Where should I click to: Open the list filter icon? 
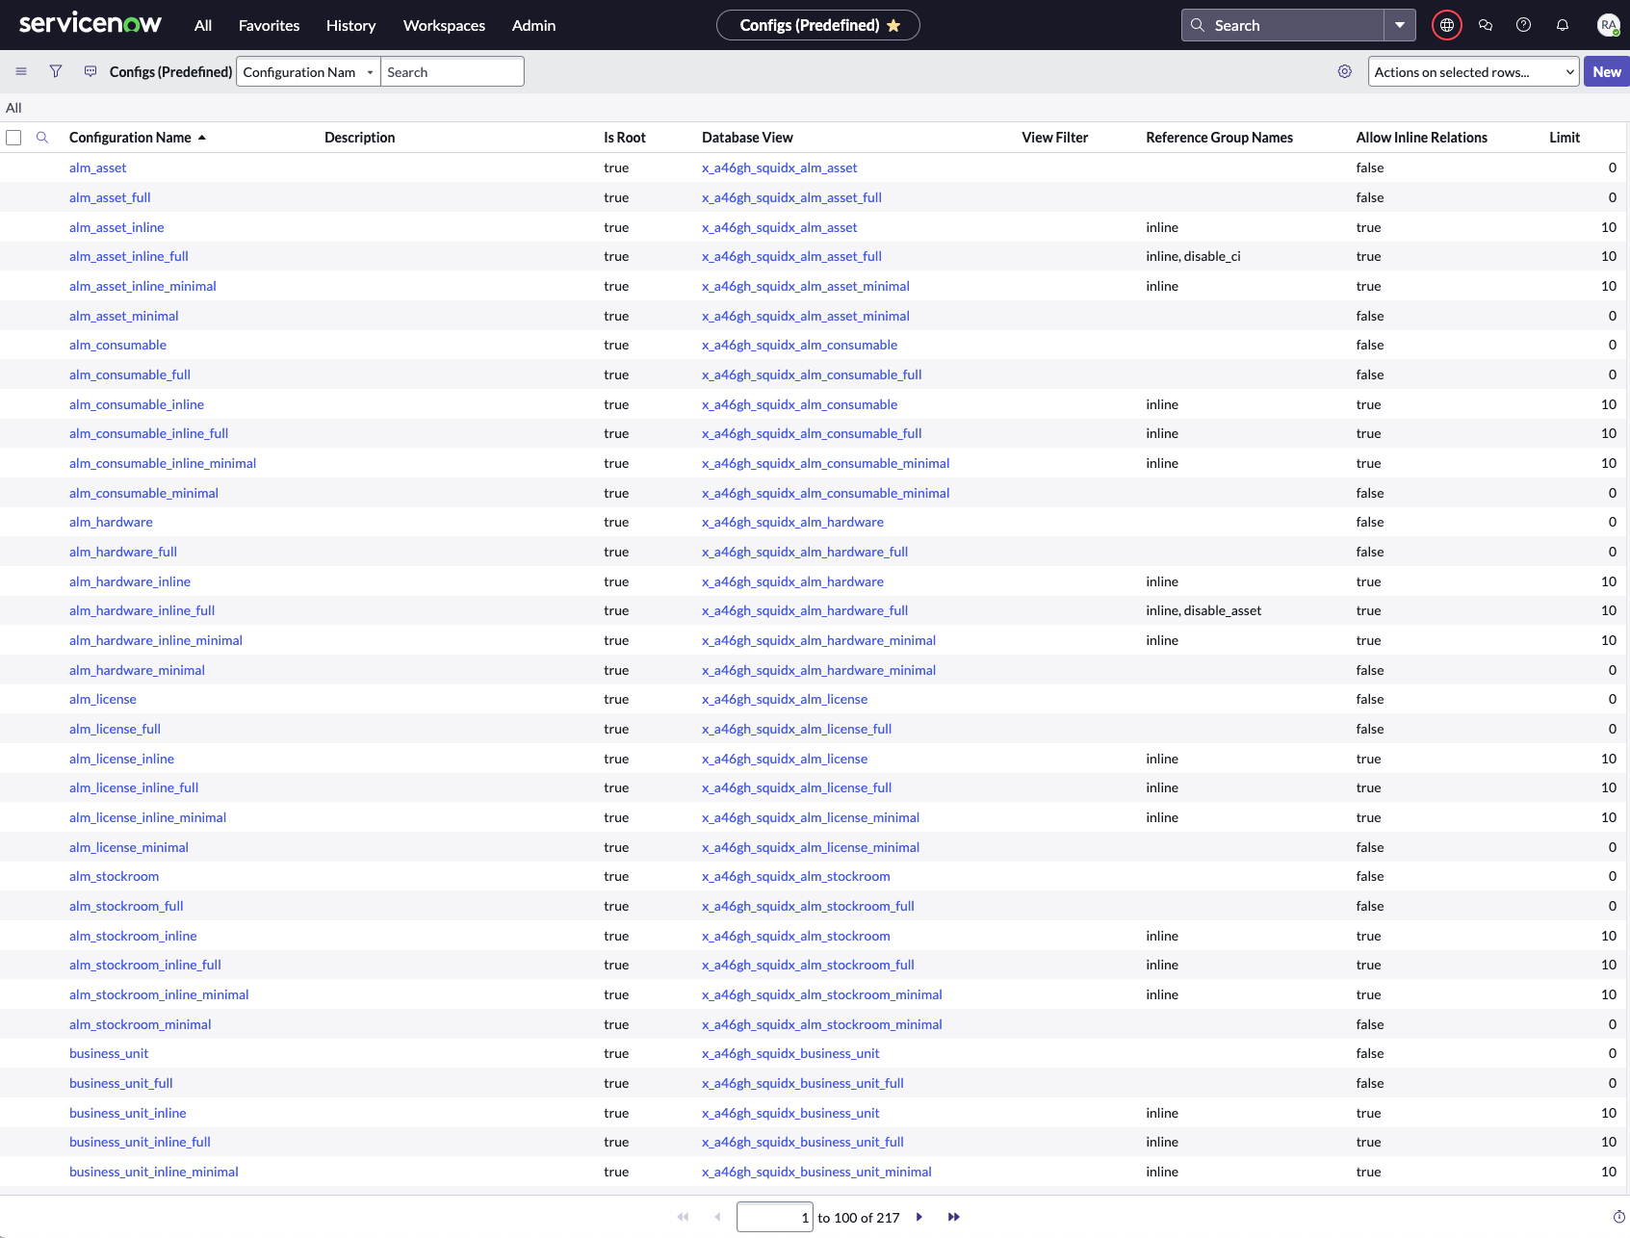point(55,71)
